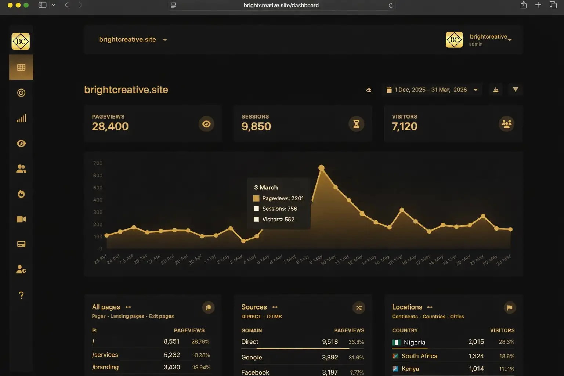Click the hourglass icon on the Sessions card
The image size is (564, 376).
356,124
